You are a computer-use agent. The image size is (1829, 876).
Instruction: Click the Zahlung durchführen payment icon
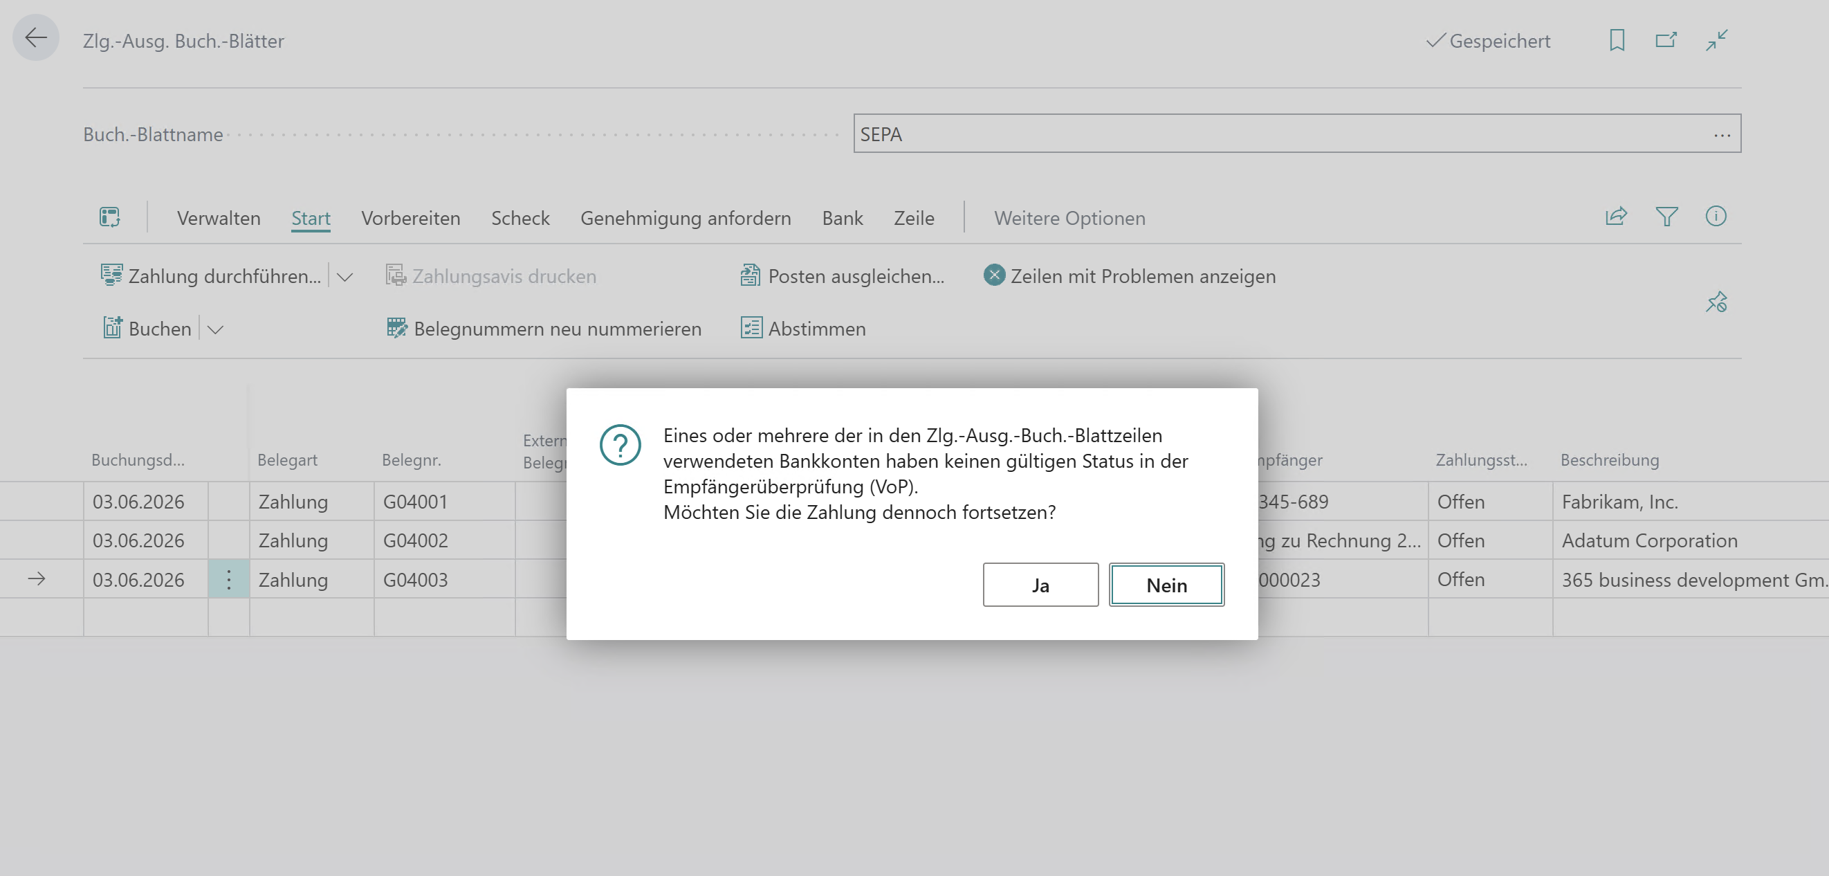pyautogui.click(x=111, y=275)
